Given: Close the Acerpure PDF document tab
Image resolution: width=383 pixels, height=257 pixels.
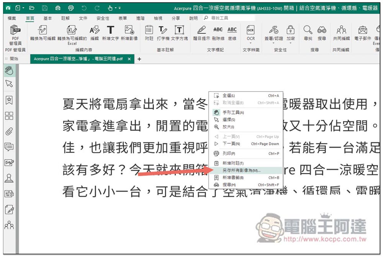Looking at the screenshot, I should (129, 59).
